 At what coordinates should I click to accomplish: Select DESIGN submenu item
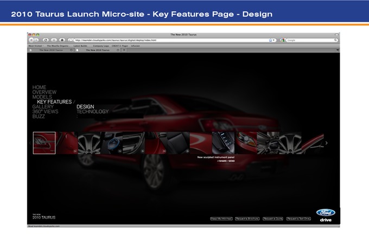click(x=85, y=107)
